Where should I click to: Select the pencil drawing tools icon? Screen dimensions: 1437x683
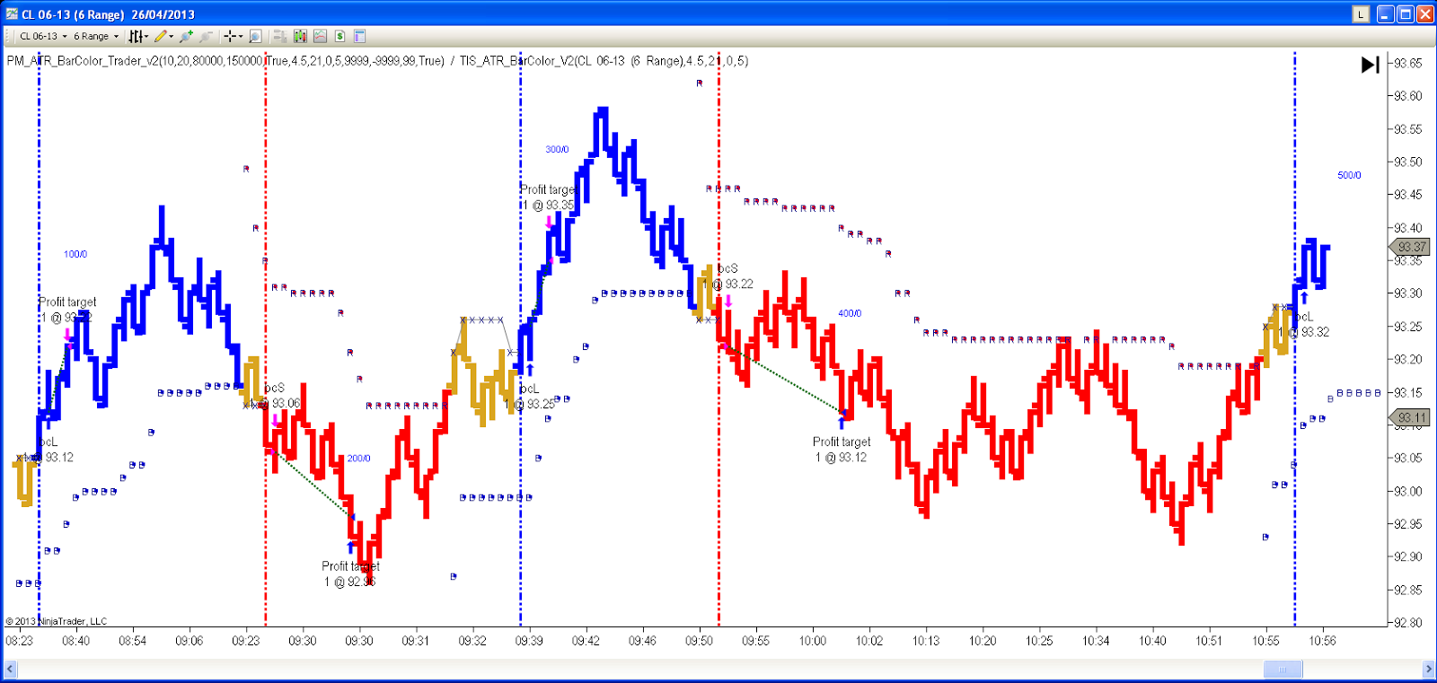pos(161,36)
